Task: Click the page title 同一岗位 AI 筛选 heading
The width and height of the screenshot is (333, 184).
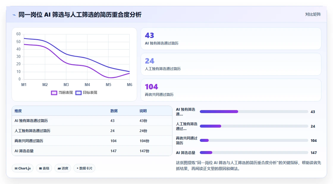Action: click(80, 15)
